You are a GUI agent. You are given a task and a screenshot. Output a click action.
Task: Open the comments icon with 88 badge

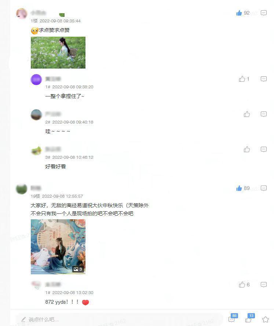tap(233, 319)
